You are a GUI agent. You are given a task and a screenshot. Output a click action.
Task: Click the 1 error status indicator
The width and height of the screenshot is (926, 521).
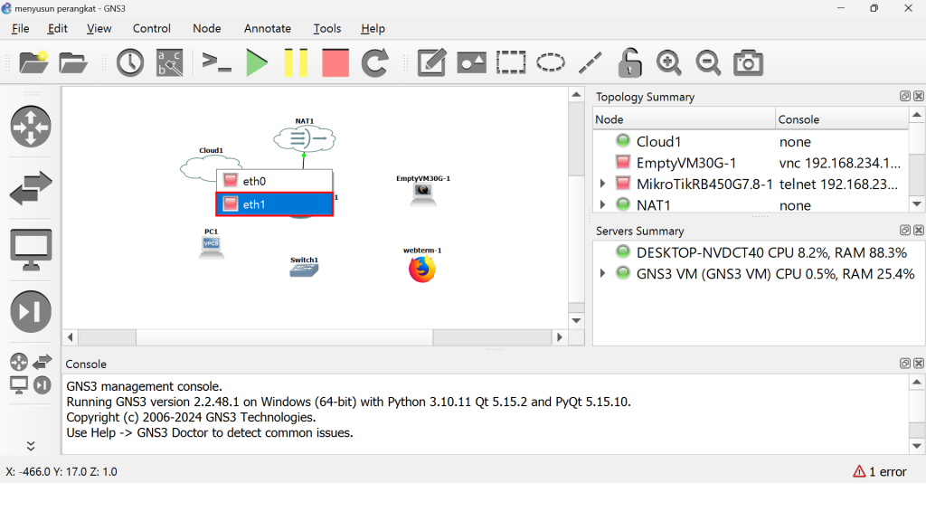coord(879,471)
